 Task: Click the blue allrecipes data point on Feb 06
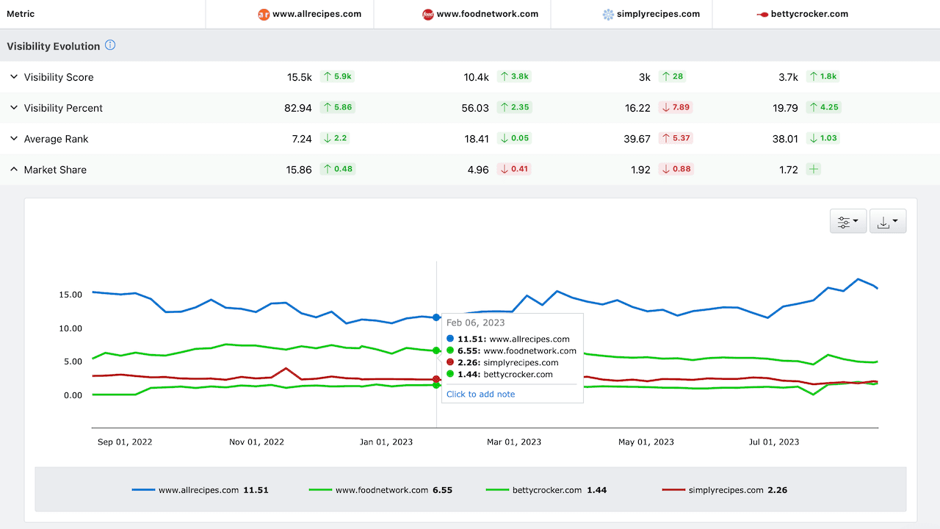click(436, 317)
